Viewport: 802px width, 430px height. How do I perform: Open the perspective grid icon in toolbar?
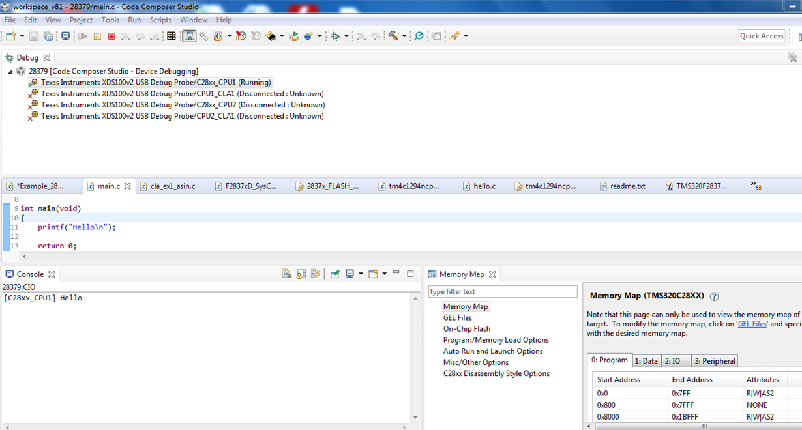pos(171,36)
